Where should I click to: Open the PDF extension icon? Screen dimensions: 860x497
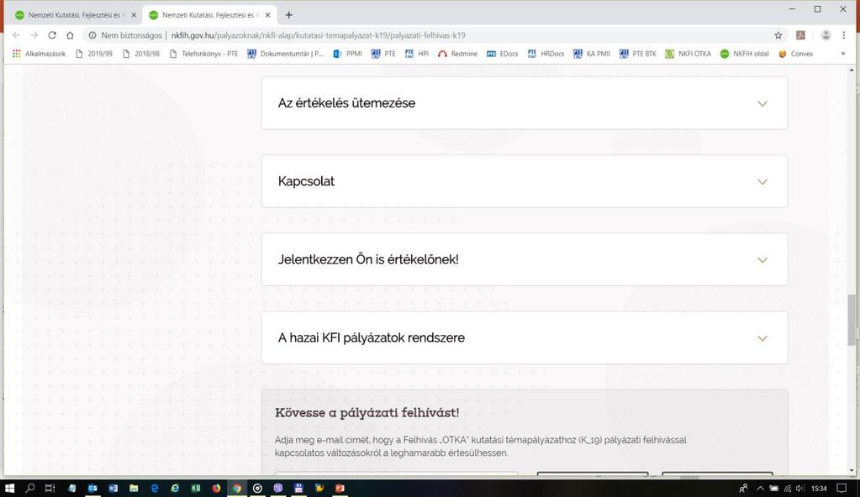tap(801, 35)
